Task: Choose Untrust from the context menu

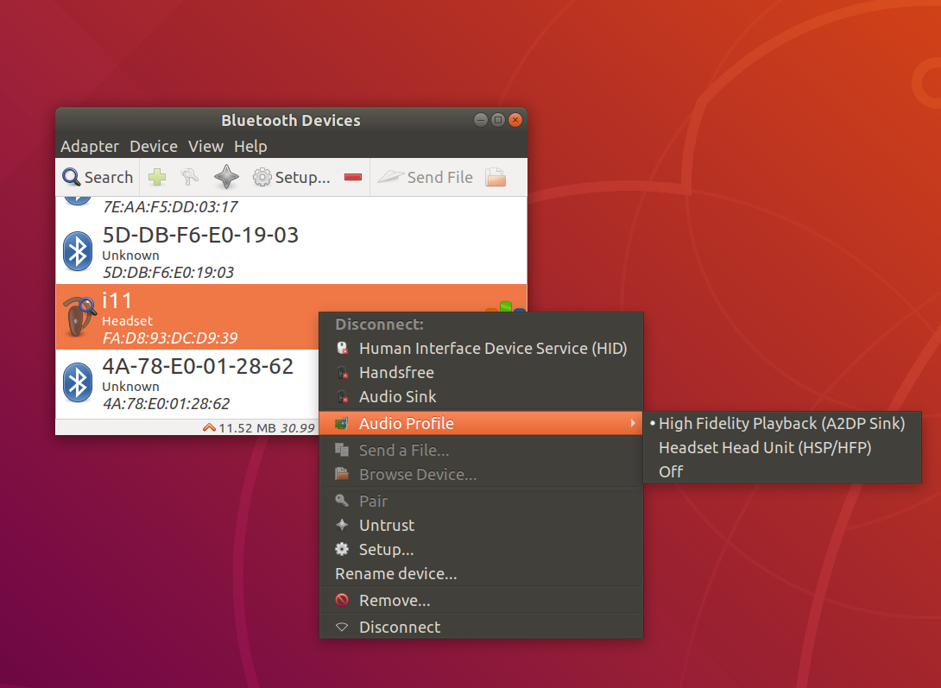Action: tap(482, 525)
